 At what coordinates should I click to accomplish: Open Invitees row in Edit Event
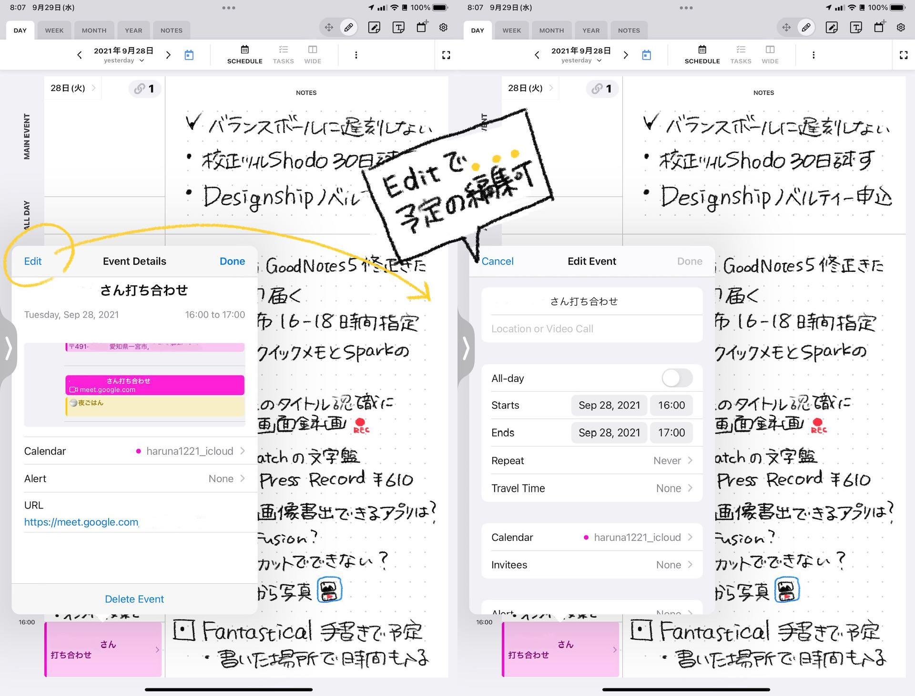click(592, 565)
